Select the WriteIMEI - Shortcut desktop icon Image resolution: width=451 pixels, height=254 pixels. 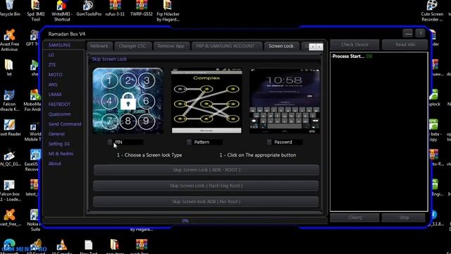pos(62,11)
